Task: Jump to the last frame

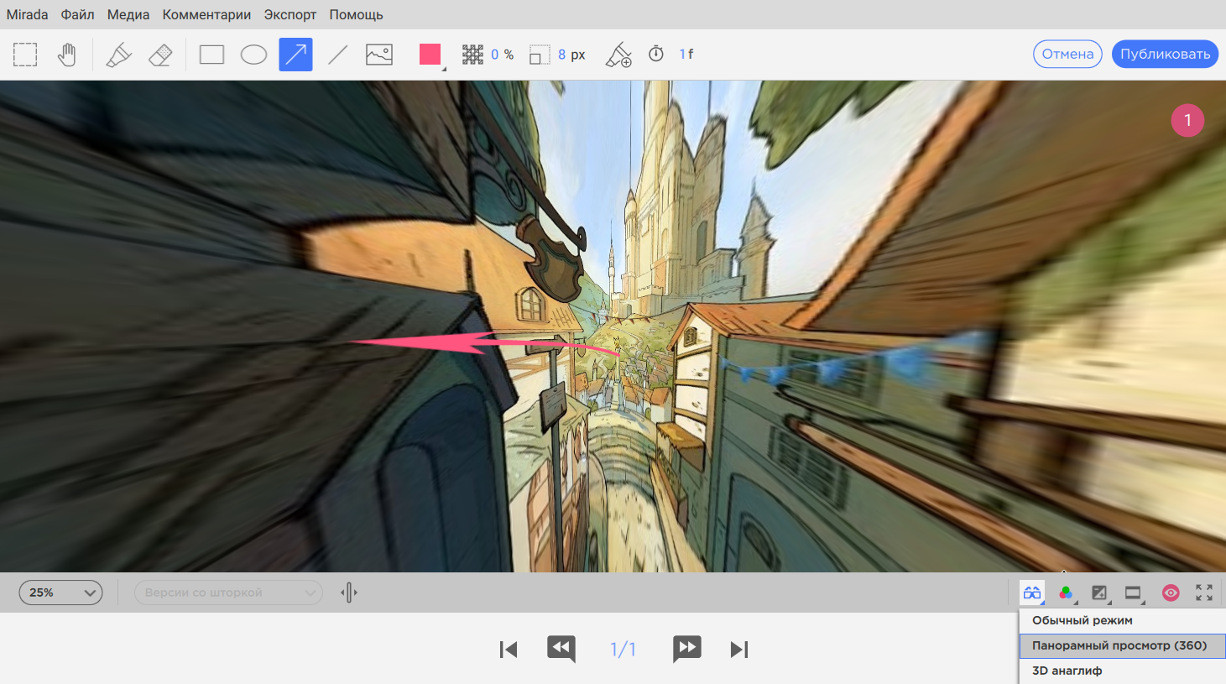Action: (x=739, y=650)
